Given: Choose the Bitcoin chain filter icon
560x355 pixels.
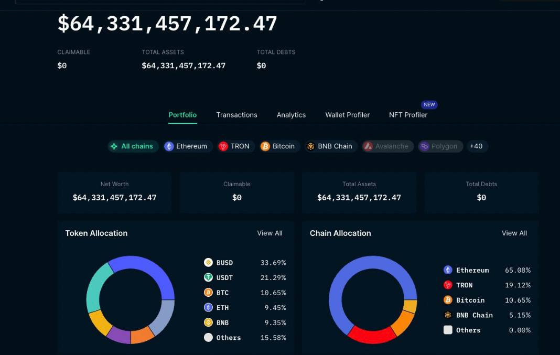Looking at the screenshot, I should click(265, 146).
